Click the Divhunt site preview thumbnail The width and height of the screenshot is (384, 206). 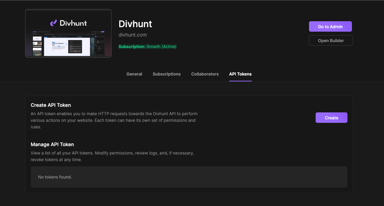[x=68, y=33]
